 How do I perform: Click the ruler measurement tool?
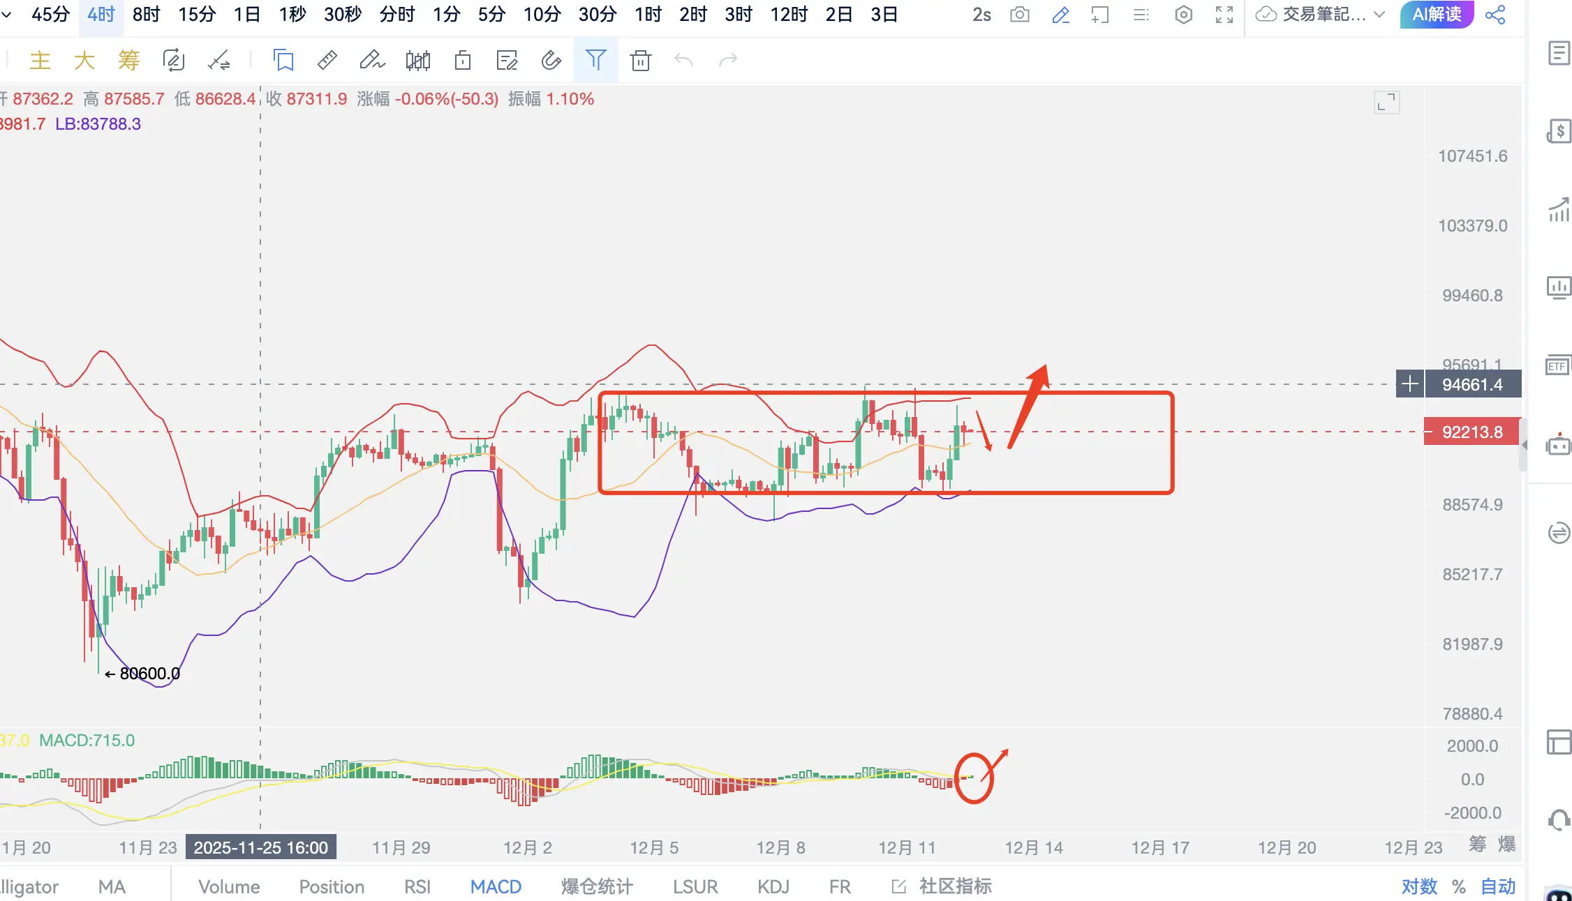327,61
